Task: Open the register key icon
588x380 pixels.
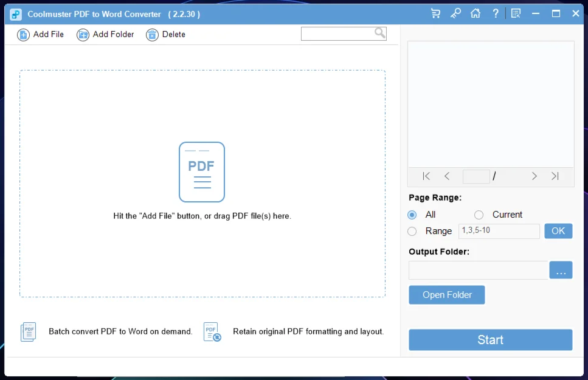Action: [455, 13]
